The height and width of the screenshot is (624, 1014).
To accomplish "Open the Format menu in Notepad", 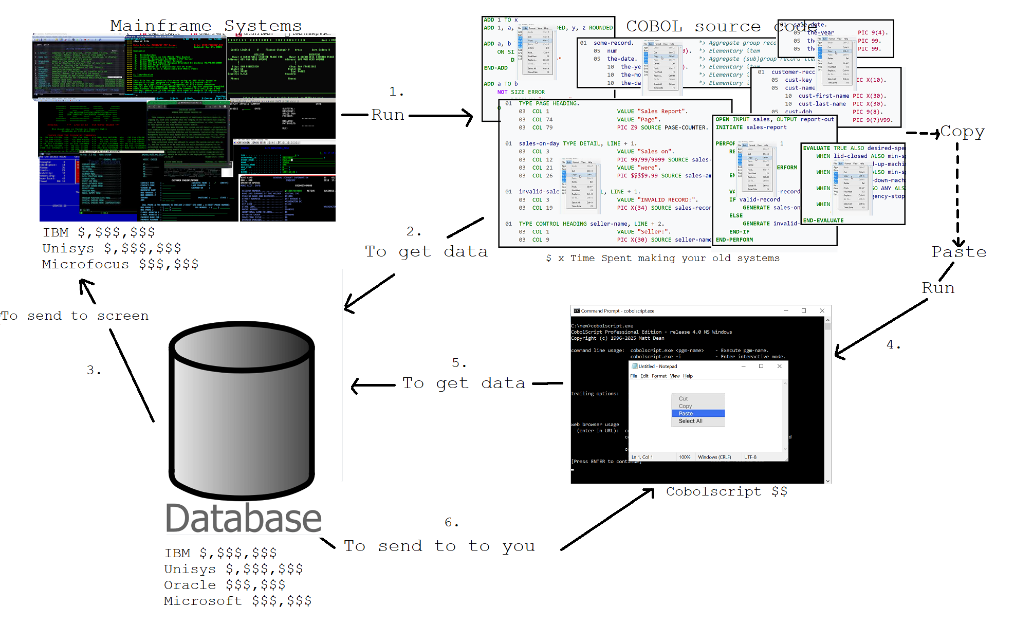I will coord(659,376).
